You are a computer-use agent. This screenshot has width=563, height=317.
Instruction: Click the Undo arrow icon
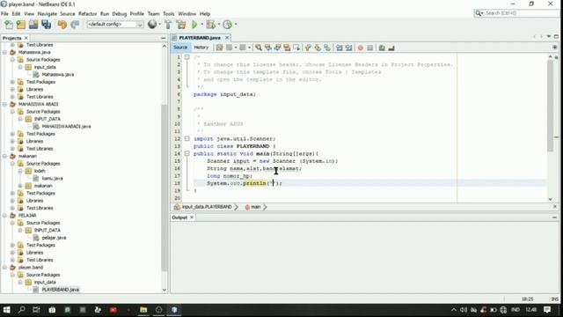[62, 25]
